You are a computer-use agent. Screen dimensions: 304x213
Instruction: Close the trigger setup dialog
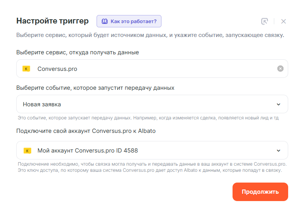point(284,22)
